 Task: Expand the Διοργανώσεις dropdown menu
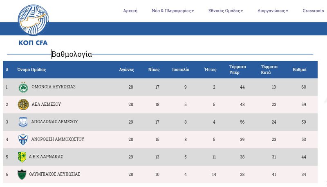click(273, 11)
